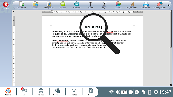
Task: Launch the Internet browser
Action: click(x=41, y=92)
